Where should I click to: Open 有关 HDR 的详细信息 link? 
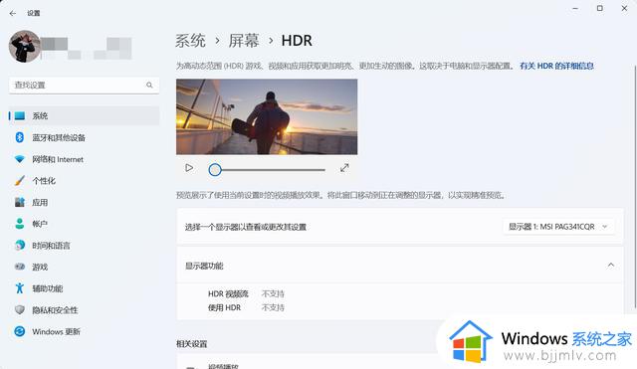(556, 66)
